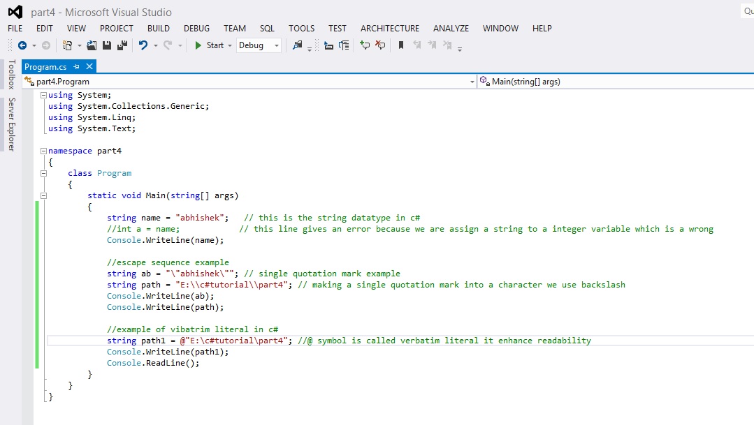Click the Open File icon
The width and height of the screenshot is (754, 425).
pyautogui.click(x=90, y=45)
